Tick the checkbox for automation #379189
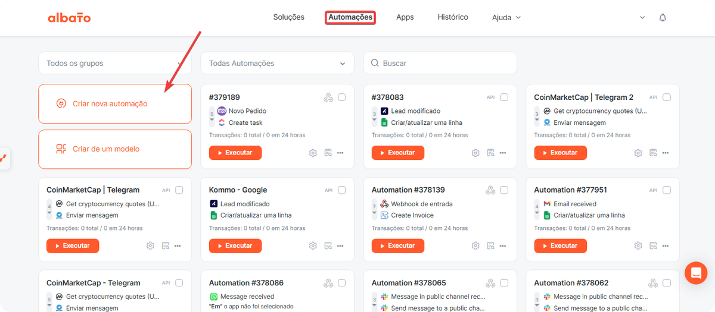This screenshot has height=312, width=715. 342,97
